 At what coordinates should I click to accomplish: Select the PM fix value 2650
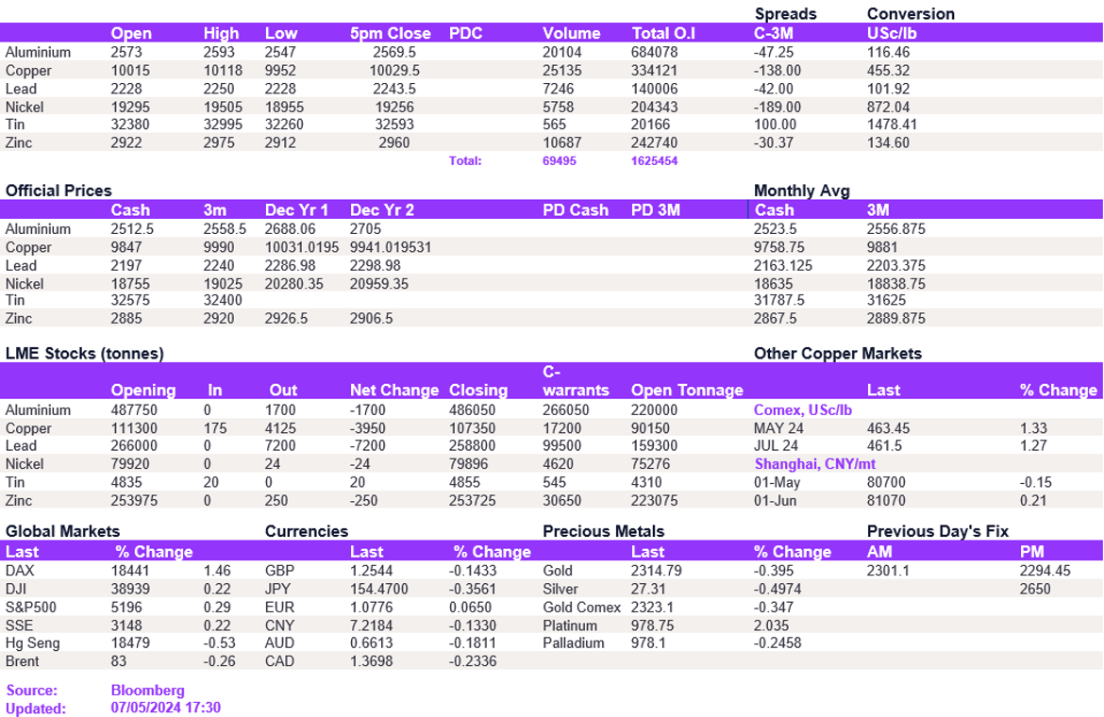coord(1035,590)
